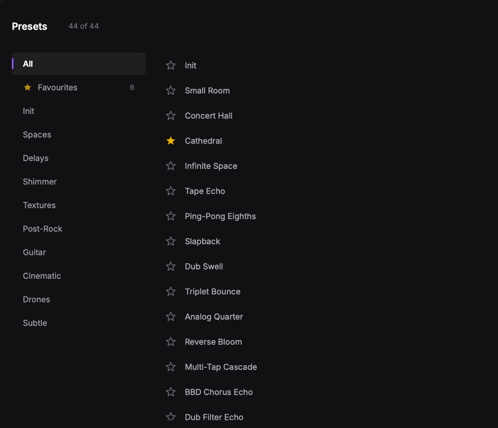Open the Favourites category

click(x=79, y=87)
